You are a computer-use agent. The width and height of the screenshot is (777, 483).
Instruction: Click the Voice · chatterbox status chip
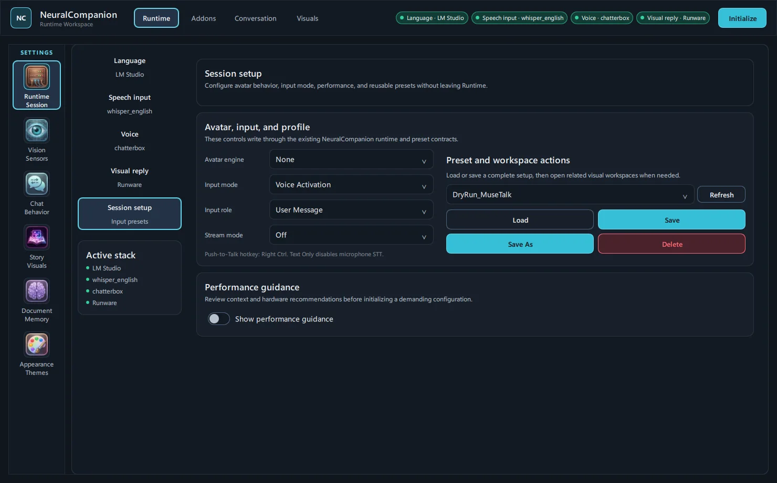pyautogui.click(x=602, y=18)
